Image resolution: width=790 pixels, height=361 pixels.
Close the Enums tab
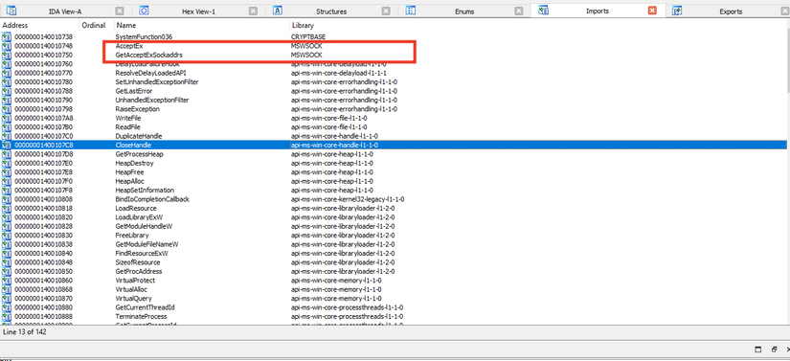[519, 11]
